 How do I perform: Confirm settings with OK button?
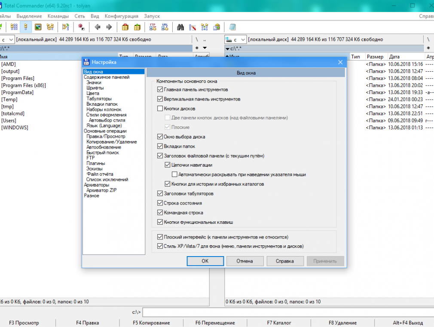point(205,261)
